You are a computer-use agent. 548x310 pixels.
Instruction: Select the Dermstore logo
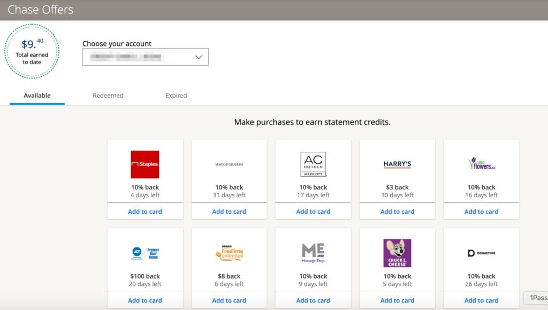coord(481,253)
